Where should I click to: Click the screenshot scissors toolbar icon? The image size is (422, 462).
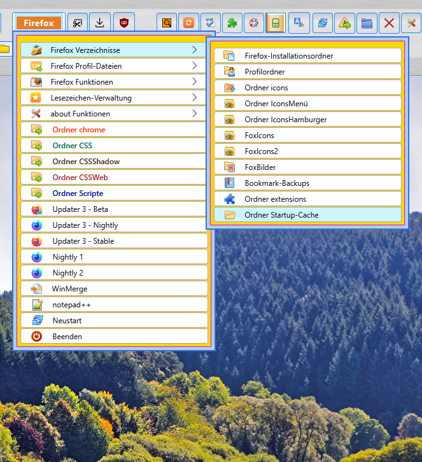(x=78, y=23)
